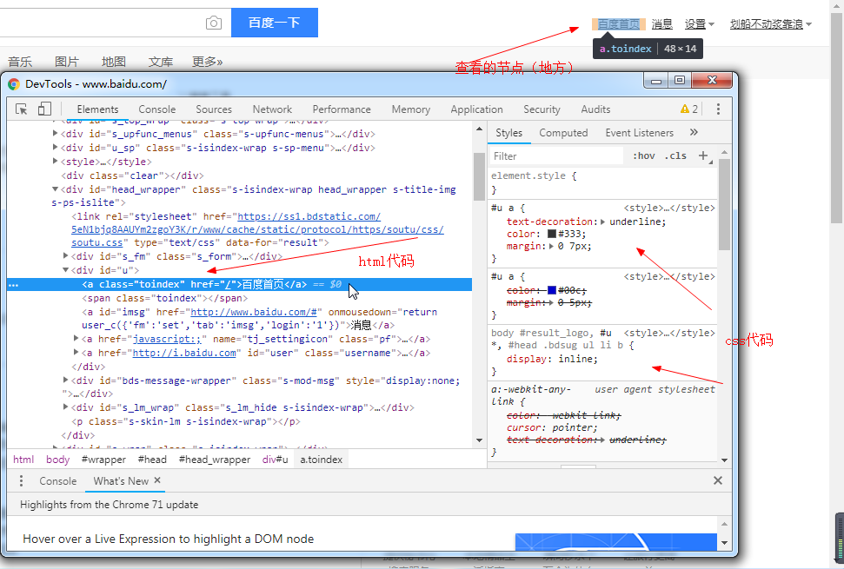Click the camera image search icon
This screenshot has height=569, width=844.
[x=214, y=23]
